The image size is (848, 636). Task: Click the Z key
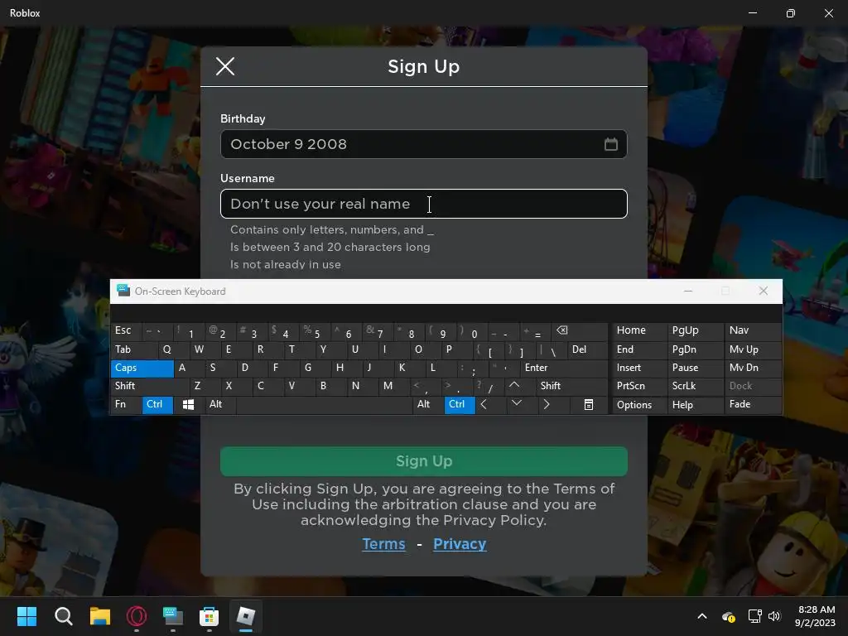point(205,386)
